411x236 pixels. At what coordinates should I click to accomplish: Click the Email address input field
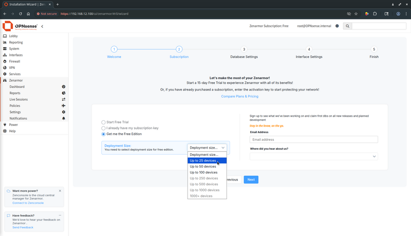pyautogui.click(x=314, y=139)
